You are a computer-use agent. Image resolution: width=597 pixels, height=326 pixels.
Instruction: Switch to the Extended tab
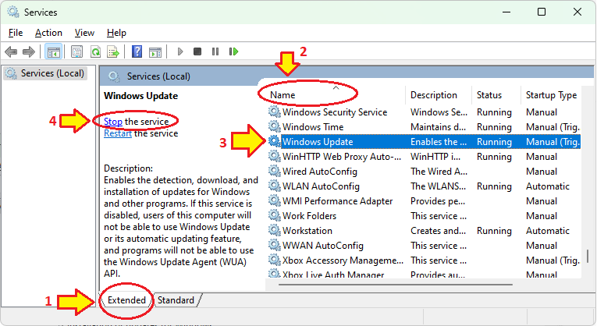[x=126, y=300]
